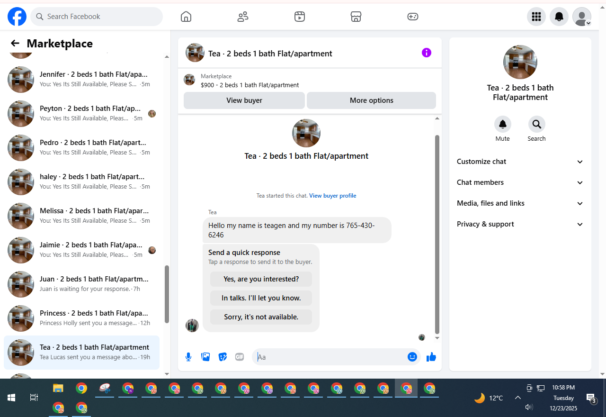Send a thumbs-up like
The height and width of the screenshot is (417, 606).
[431, 357]
